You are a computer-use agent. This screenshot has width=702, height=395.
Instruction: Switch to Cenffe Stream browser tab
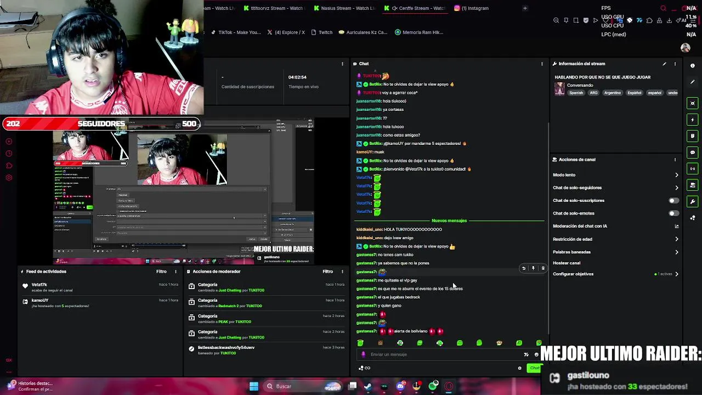415,8
